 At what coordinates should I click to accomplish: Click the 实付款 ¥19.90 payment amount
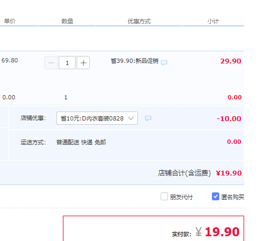(x=217, y=232)
